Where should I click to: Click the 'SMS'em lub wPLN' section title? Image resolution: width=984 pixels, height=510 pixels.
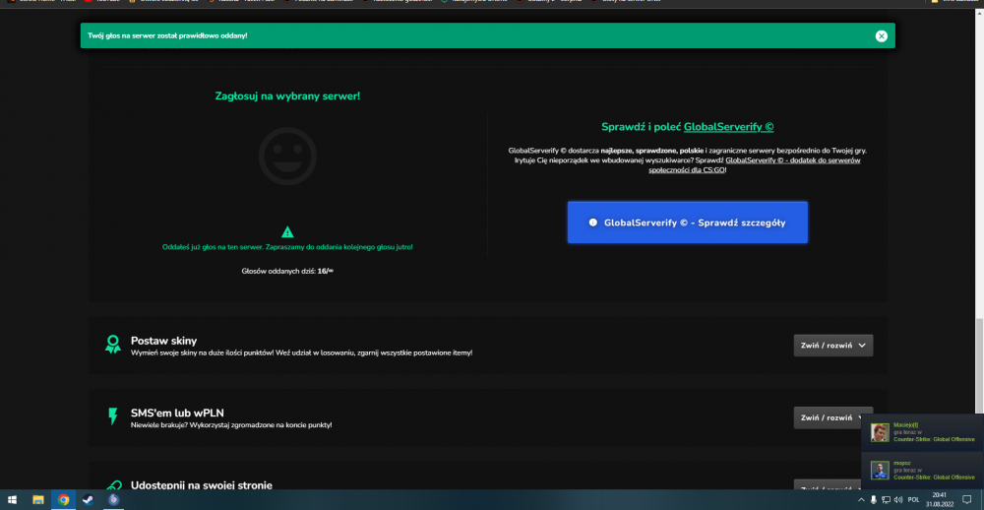(x=177, y=413)
